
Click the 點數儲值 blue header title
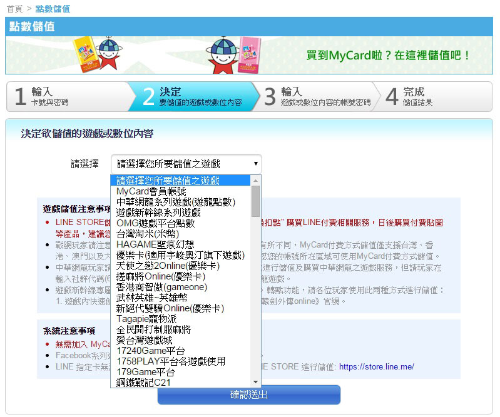pyautogui.click(x=32, y=26)
